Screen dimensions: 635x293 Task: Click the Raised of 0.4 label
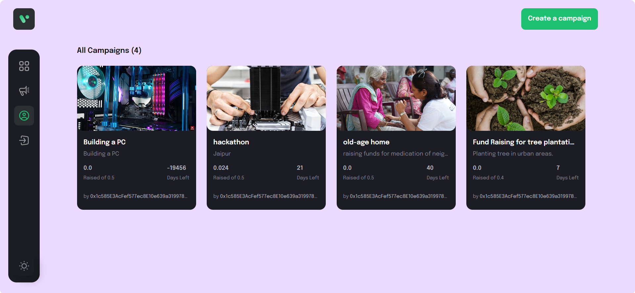[488, 178]
